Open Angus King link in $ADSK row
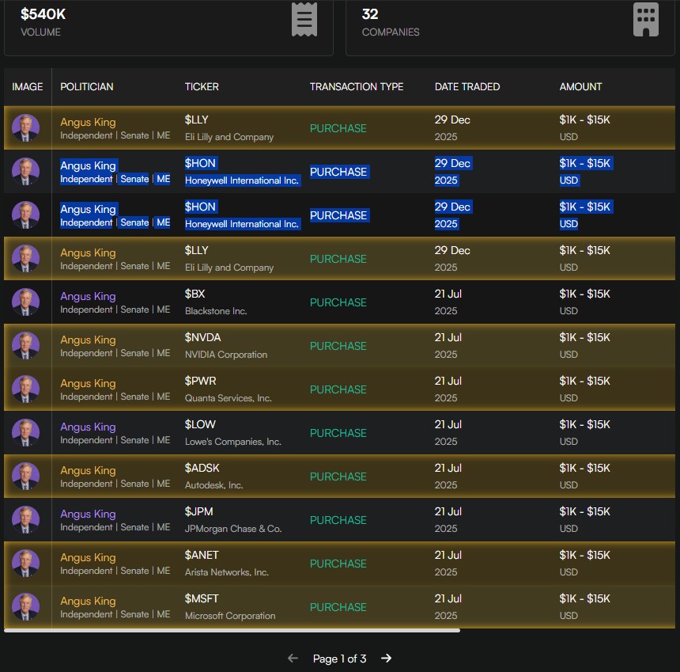The width and height of the screenshot is (680, 672). click(x=88, y=470)
